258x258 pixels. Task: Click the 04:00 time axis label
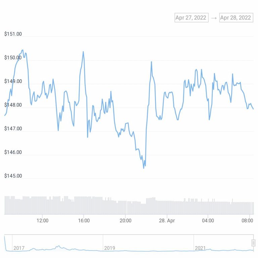208,220
